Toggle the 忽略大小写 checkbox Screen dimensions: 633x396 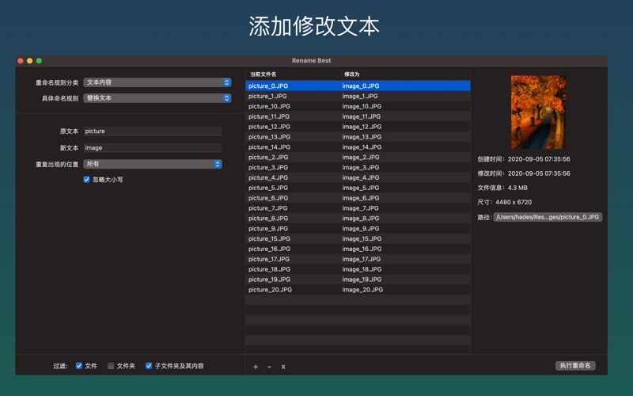click(x=87, y=180)
